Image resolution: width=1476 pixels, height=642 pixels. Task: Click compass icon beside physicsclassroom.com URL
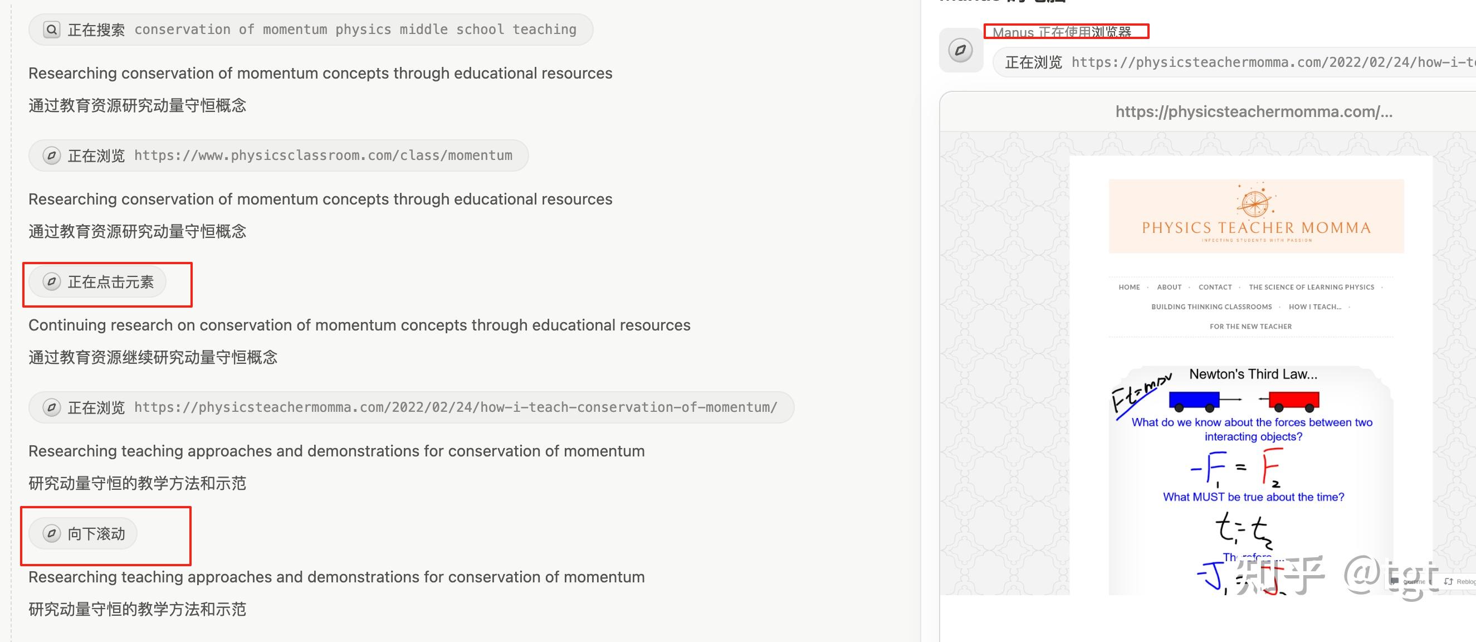point(52,155)
